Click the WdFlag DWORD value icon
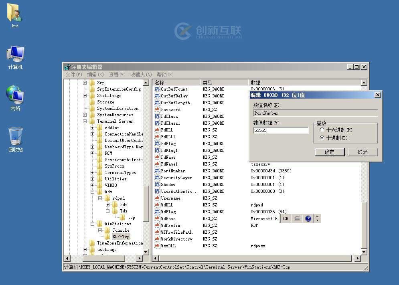The height and width of the screenshot is (285, 399). click(x=157, y=212)
